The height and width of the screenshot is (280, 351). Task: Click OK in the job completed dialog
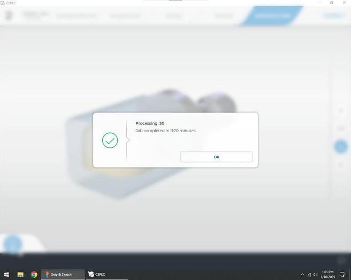[x=216, y=157]
